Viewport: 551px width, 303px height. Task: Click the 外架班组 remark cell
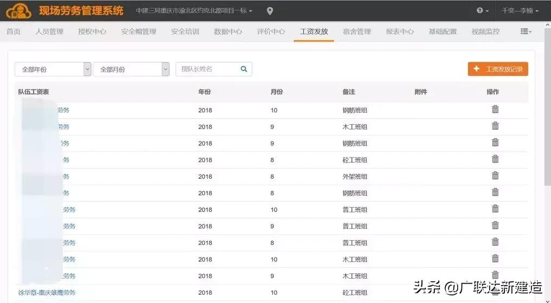355,177
